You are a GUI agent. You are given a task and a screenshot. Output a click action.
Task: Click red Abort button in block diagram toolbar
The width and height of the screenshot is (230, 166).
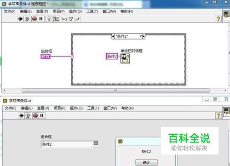(x=34, y=19)
